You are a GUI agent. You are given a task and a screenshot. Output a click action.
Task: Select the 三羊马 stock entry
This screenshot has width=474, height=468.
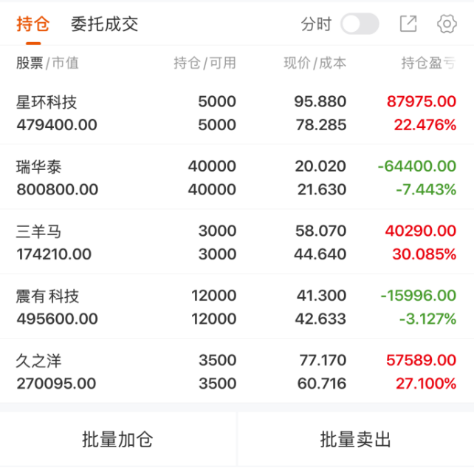point(237,242)
